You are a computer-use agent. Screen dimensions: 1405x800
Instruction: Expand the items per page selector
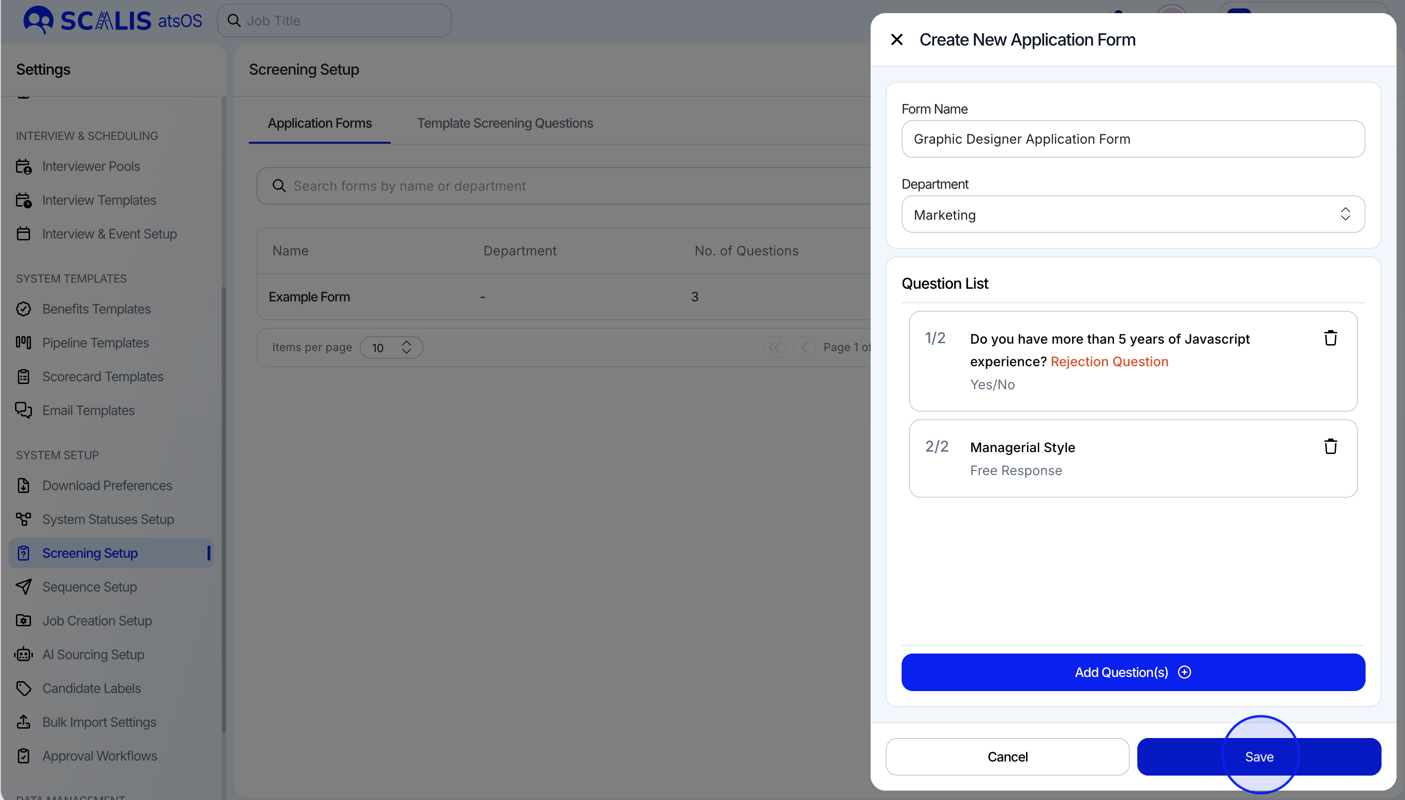pos(391,347)
